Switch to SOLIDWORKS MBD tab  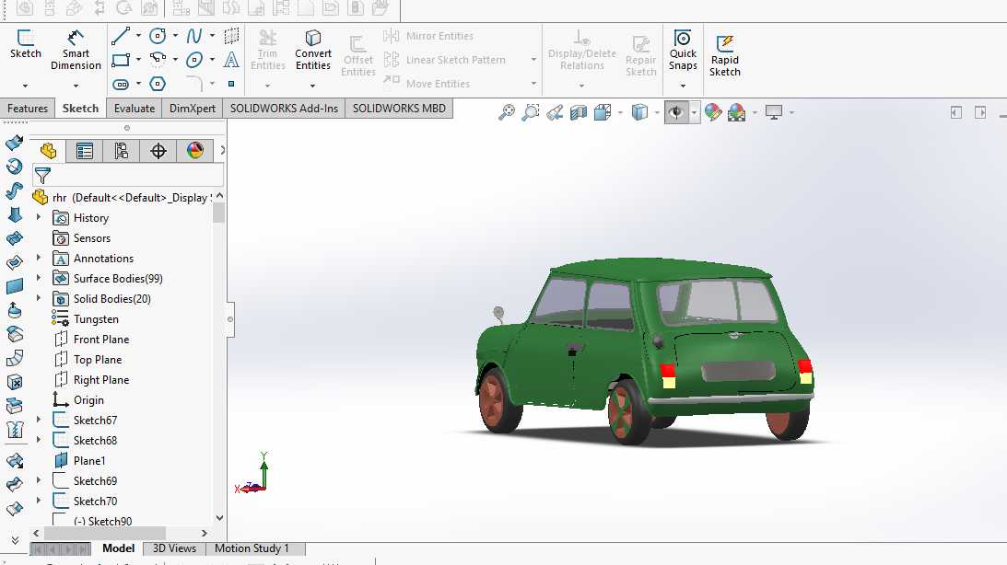coord(399,109)
